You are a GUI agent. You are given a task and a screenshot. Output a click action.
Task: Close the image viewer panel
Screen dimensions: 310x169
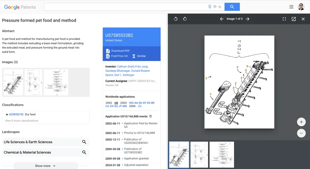(x=303, y=19)
